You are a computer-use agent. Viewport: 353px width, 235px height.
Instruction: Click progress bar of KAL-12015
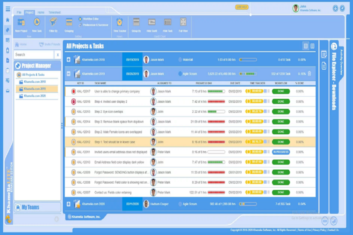[216, 112]
